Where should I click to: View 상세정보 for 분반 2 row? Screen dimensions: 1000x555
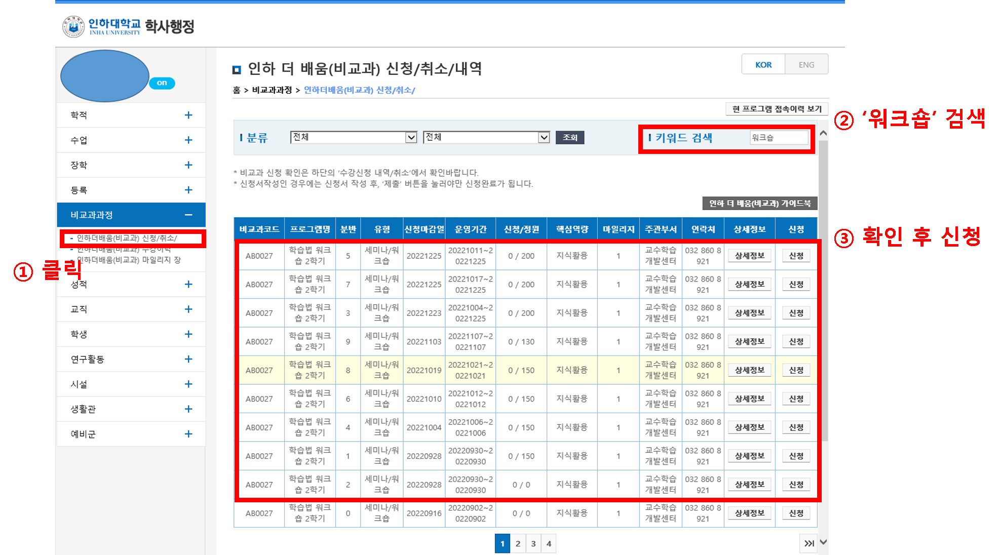tap(750, 485)
